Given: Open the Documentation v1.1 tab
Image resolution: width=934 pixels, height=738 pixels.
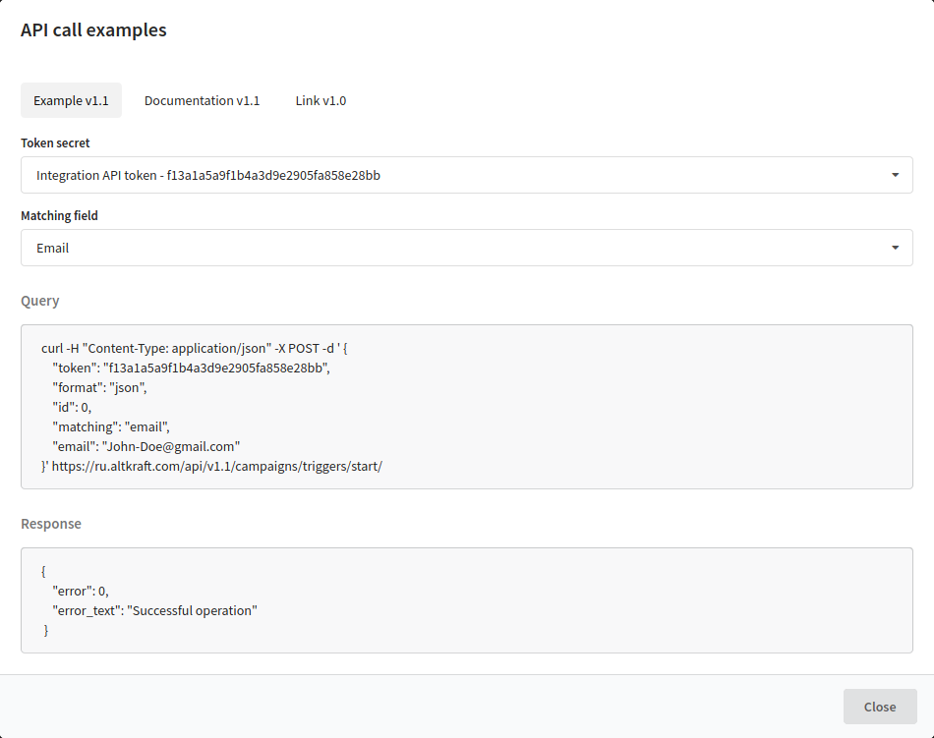Looking at the screenshot, I should click(x=202, y=100).
